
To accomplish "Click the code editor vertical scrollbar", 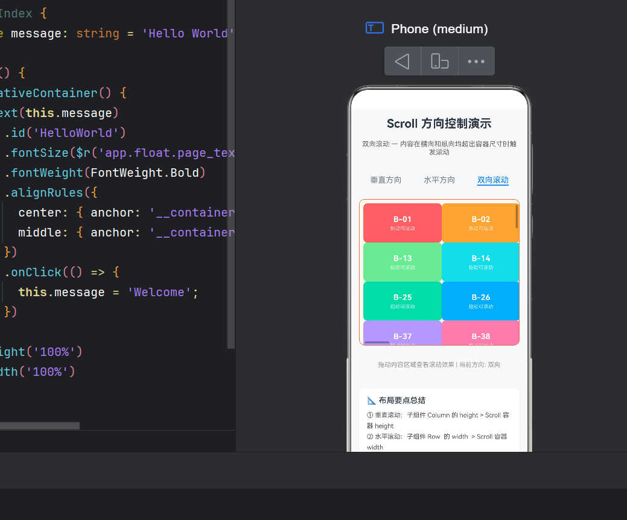I will (231, 174).
